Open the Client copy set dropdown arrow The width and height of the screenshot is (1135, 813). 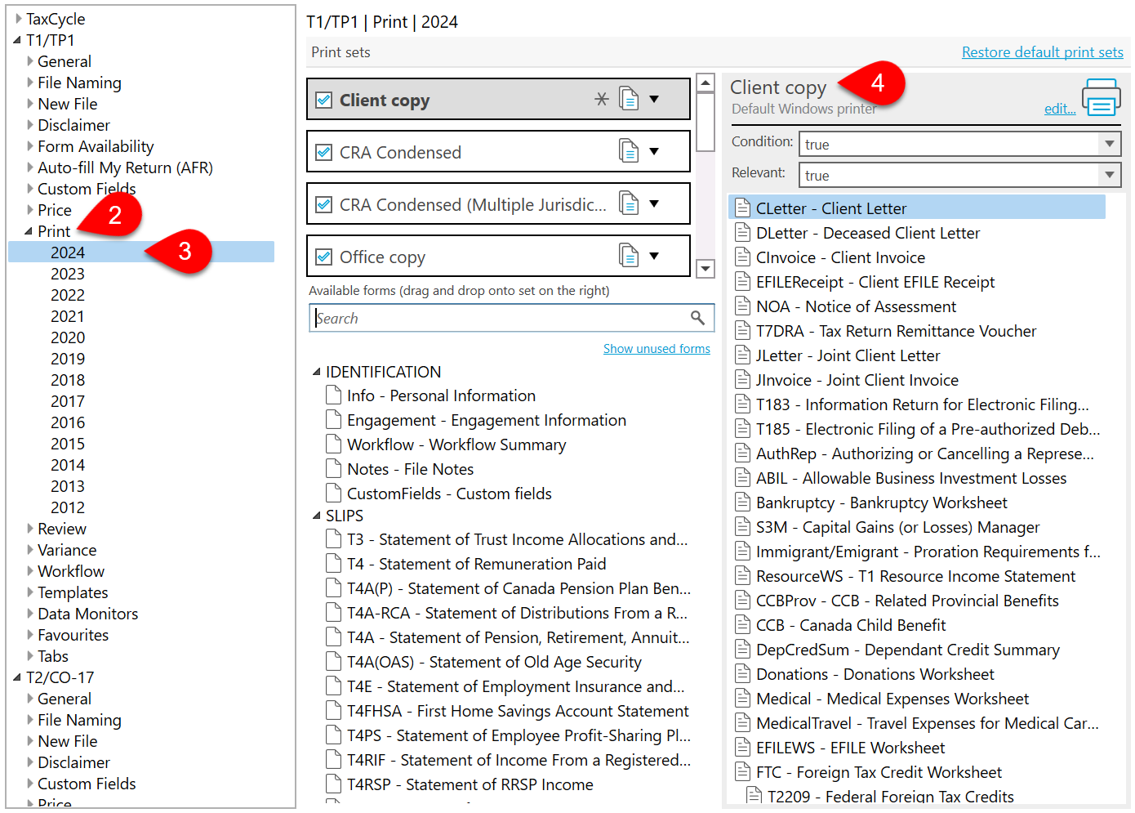(654, 99)
